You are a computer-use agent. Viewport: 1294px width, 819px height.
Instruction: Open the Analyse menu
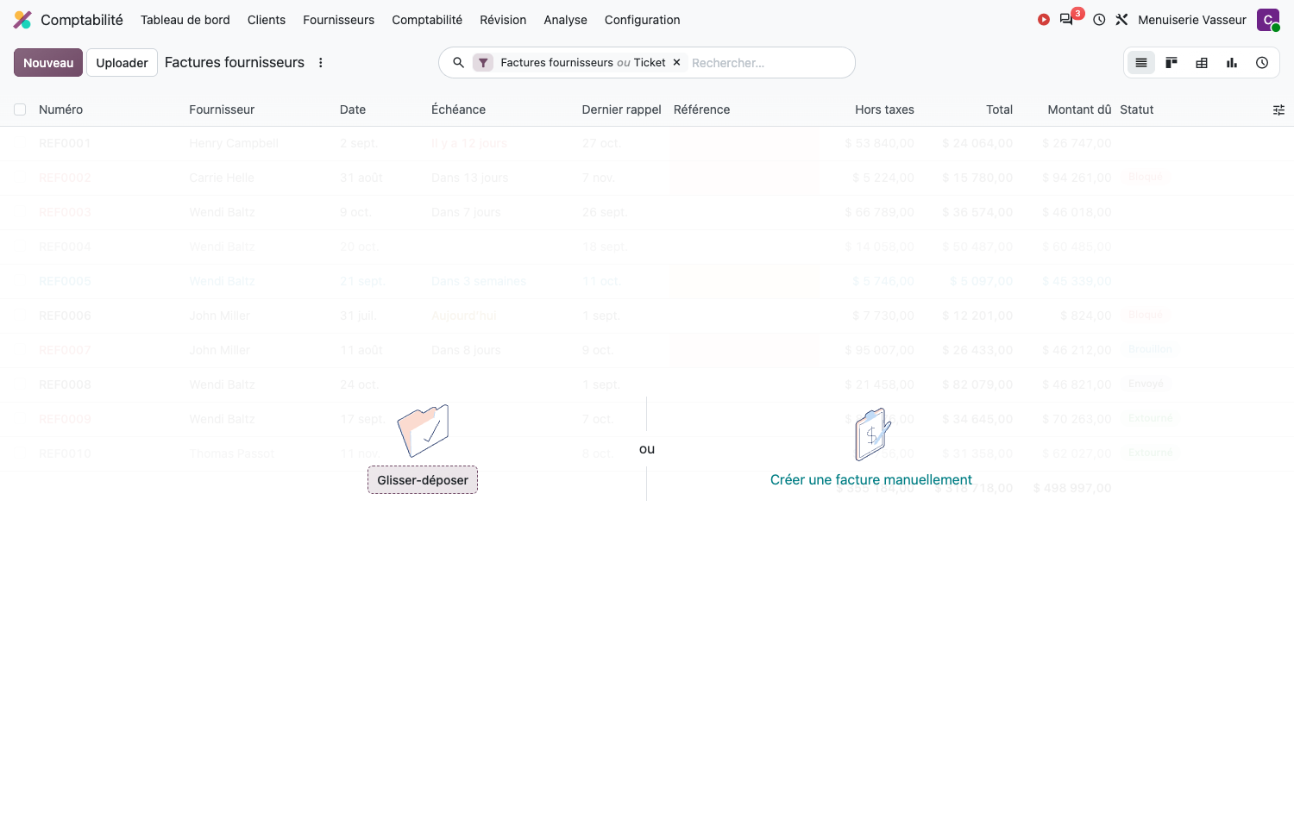(x=565, y=20)
